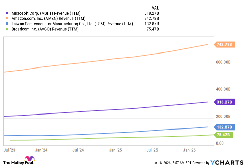Click the 0.00 y-axis label
246x167 pixels.
[220, 143]
